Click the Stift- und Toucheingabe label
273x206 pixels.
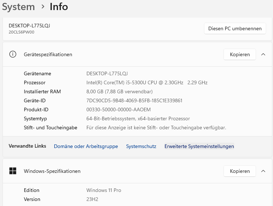51,127
